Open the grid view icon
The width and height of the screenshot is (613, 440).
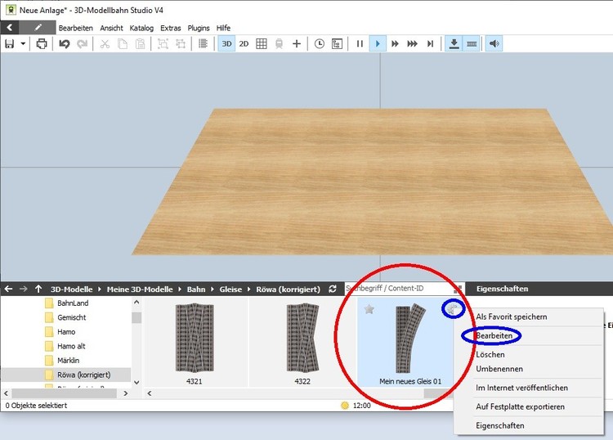(262, 43)
